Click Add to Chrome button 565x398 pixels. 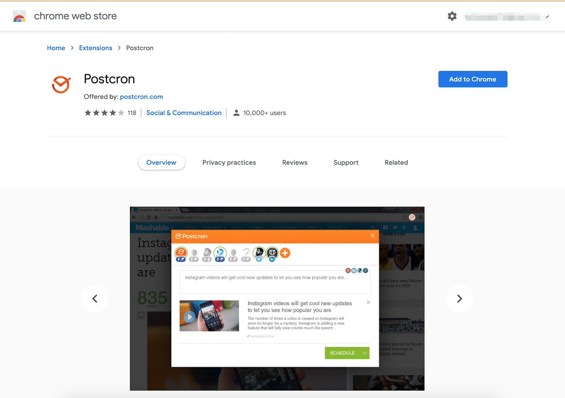(x=473, y=79)
